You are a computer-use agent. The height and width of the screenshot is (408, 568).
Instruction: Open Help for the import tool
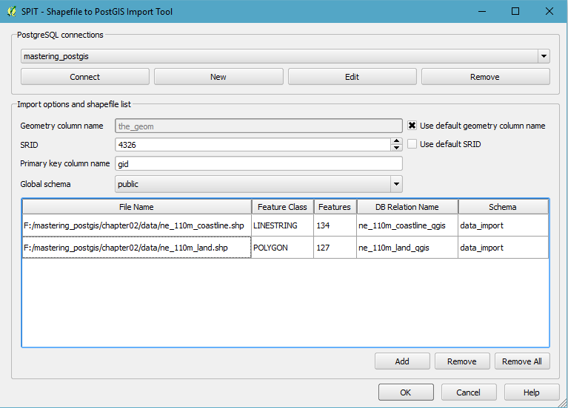[532, 392]
